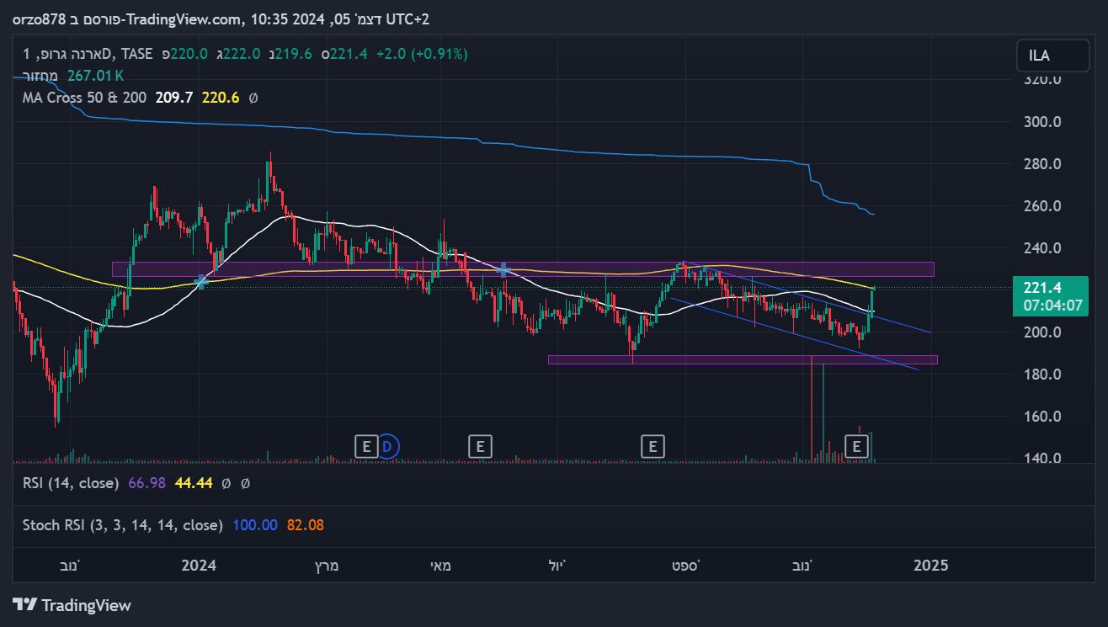Click the ארנה גרופ TASE symbol title
The image size is (1108, 627).
pos(88,54)
